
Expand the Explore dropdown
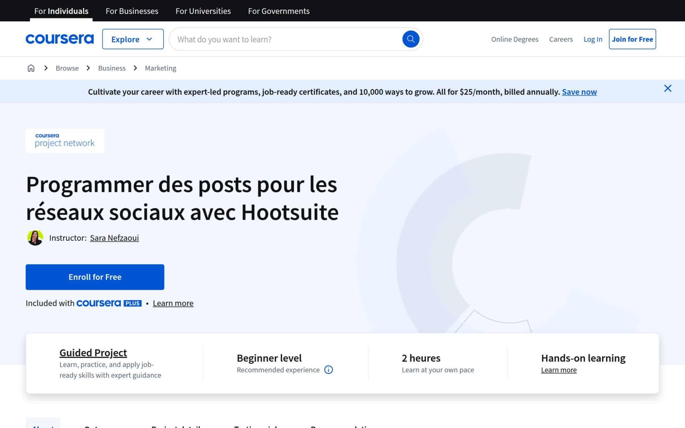click(x=133, y=39)
